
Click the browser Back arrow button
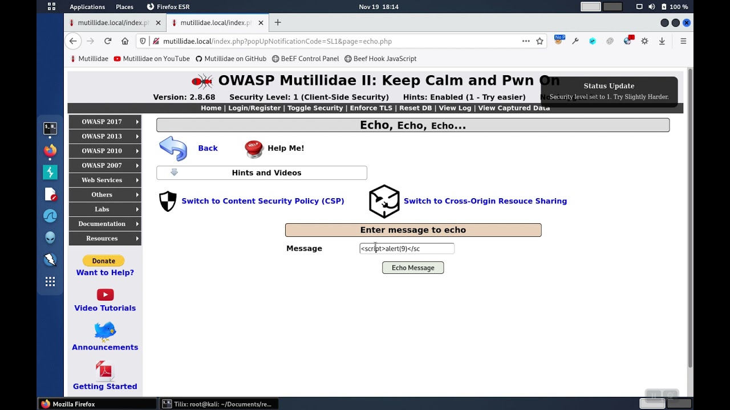[x=73, y=41]
